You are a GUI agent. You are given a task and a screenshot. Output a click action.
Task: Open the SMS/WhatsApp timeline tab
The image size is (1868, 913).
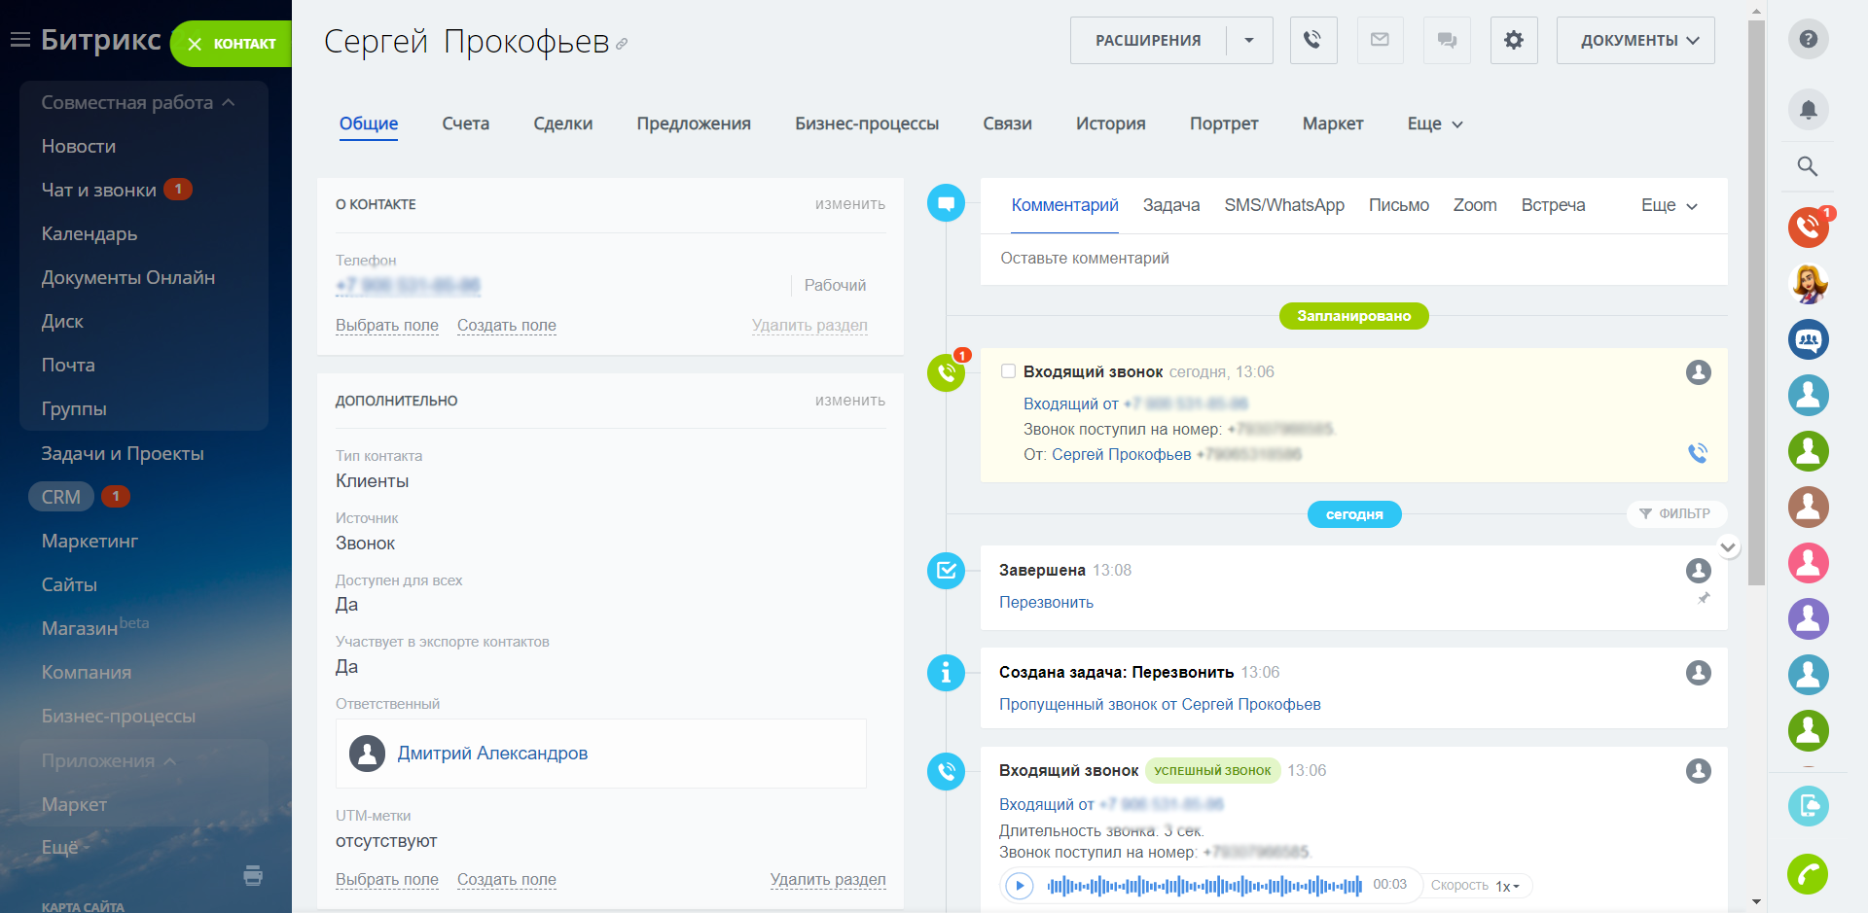click(x=1284, y=205)
